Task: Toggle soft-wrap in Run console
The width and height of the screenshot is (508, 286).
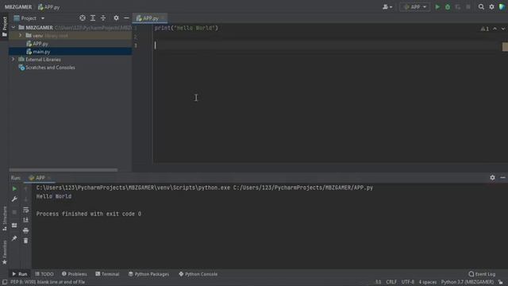Action: pos(25,210)
